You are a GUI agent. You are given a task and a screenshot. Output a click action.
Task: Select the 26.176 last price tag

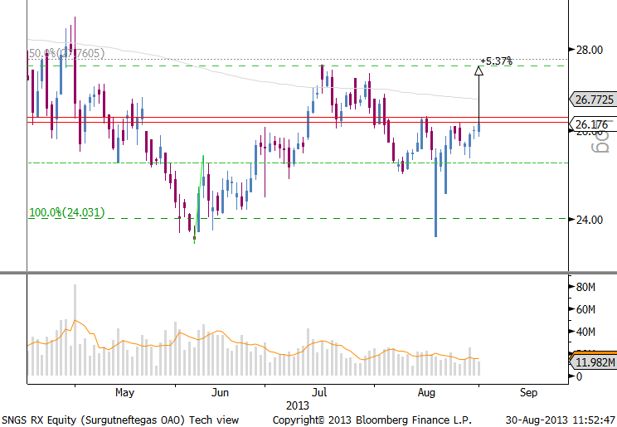tap(592, 125)
